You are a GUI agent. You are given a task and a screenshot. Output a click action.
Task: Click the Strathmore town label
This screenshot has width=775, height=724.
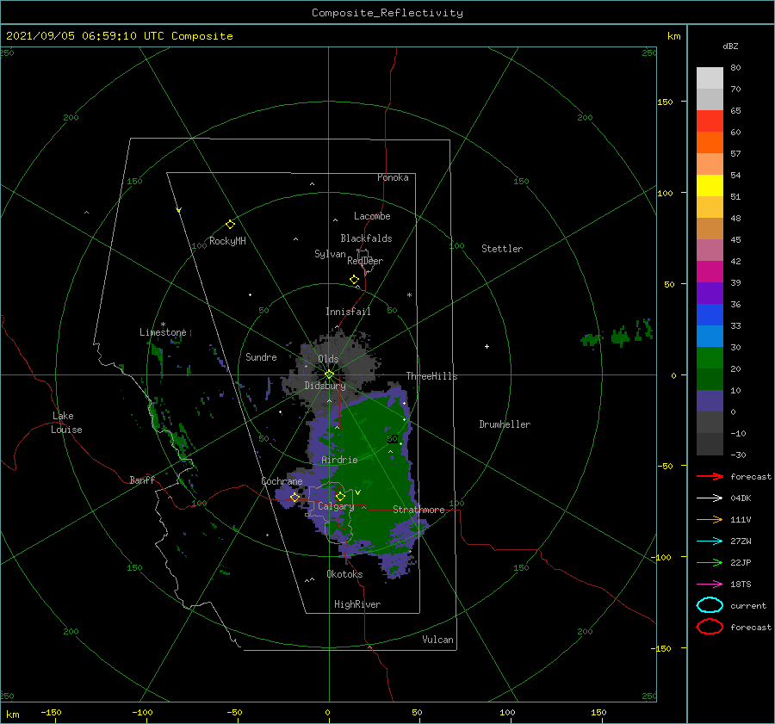(418, 510)
